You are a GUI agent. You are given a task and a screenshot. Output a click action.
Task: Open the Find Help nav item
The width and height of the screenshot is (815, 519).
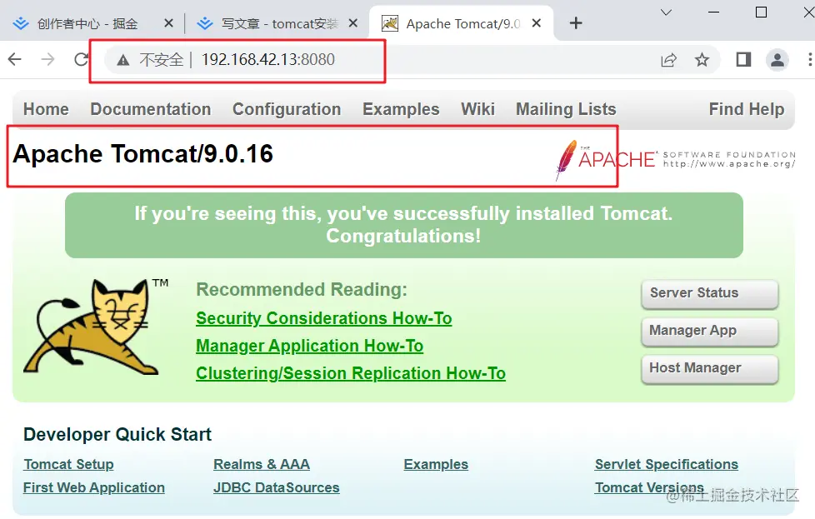[747, 109]
